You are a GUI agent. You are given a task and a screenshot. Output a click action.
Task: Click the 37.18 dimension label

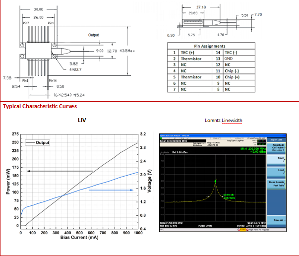pyautogui.click(x=201, y=7)
